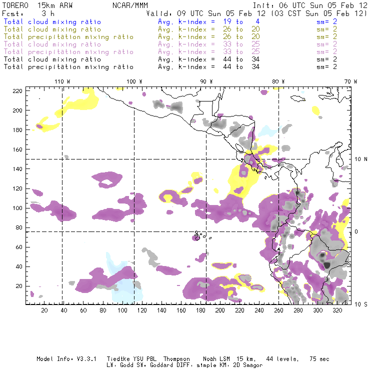Click the 'NCAR/MMM' header label
Image resolution: width=370 pixels, height=370 pixels.
coord(130,5)
